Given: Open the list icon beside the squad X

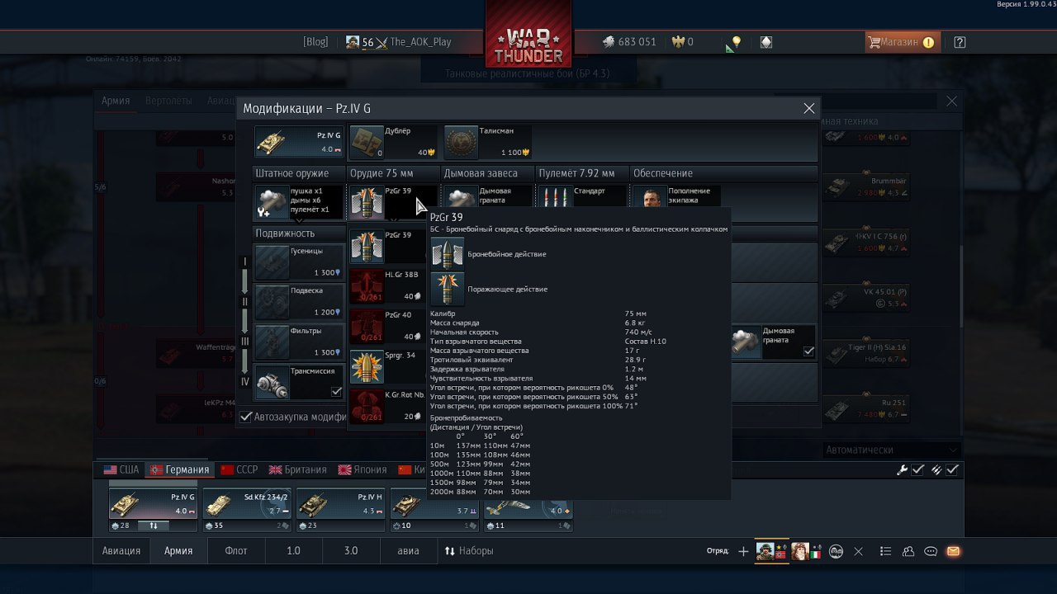Looking at the screenshot, I should (x=885, y=551).
